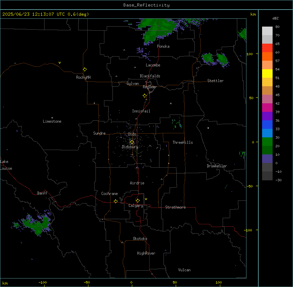Viewport: 293px width, 287px height.
Task: Click the Innisfail city label
Action: [x=141, y=111]
